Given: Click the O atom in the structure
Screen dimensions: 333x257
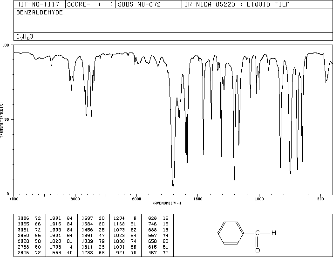Looking at the screenshot, I should (x=258, y=250).
